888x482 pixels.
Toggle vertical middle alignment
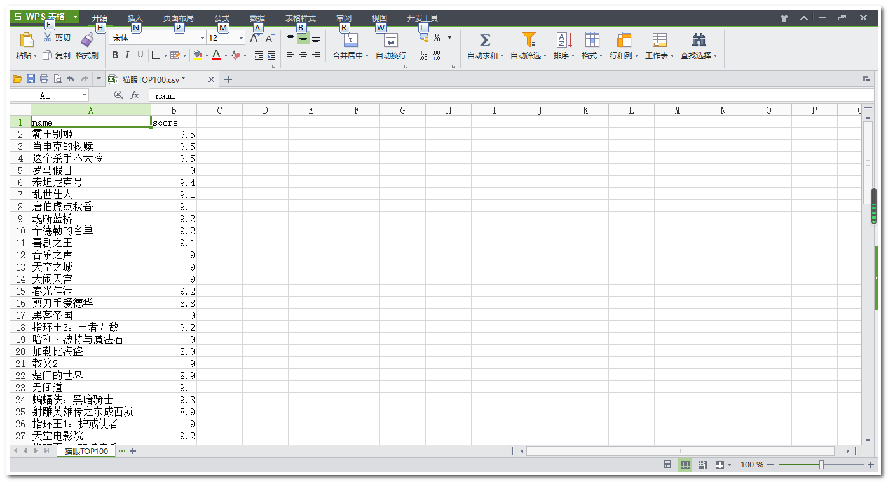point(303,38)
